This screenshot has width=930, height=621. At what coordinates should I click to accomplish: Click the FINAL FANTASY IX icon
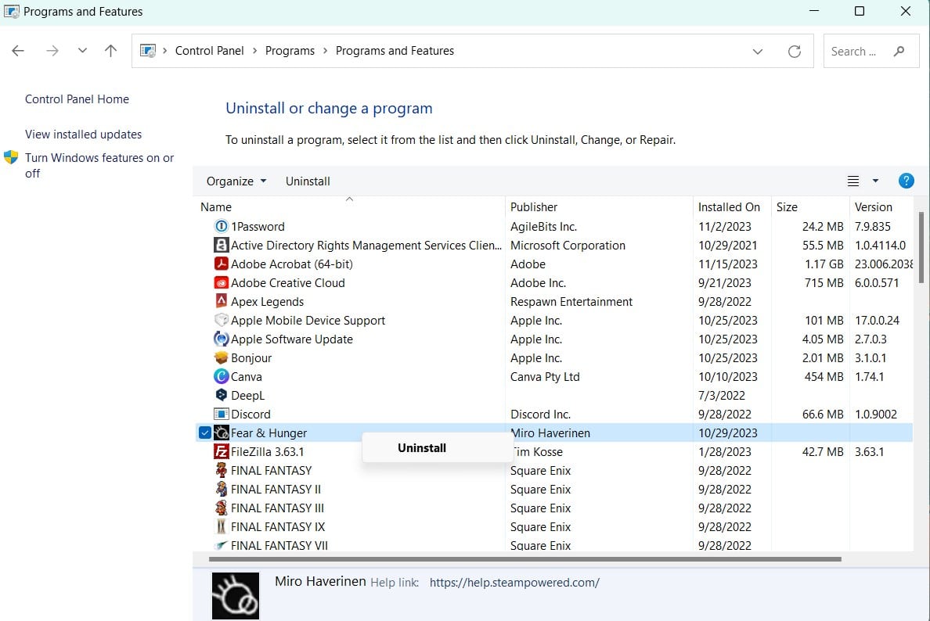[222, 526]
